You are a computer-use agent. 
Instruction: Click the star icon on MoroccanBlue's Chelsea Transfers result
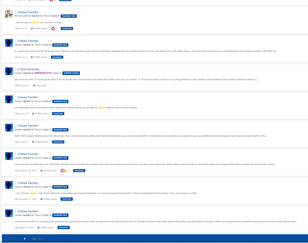click(16, 12)
